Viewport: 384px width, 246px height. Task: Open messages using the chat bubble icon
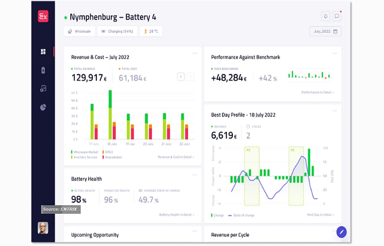(337, 16)
